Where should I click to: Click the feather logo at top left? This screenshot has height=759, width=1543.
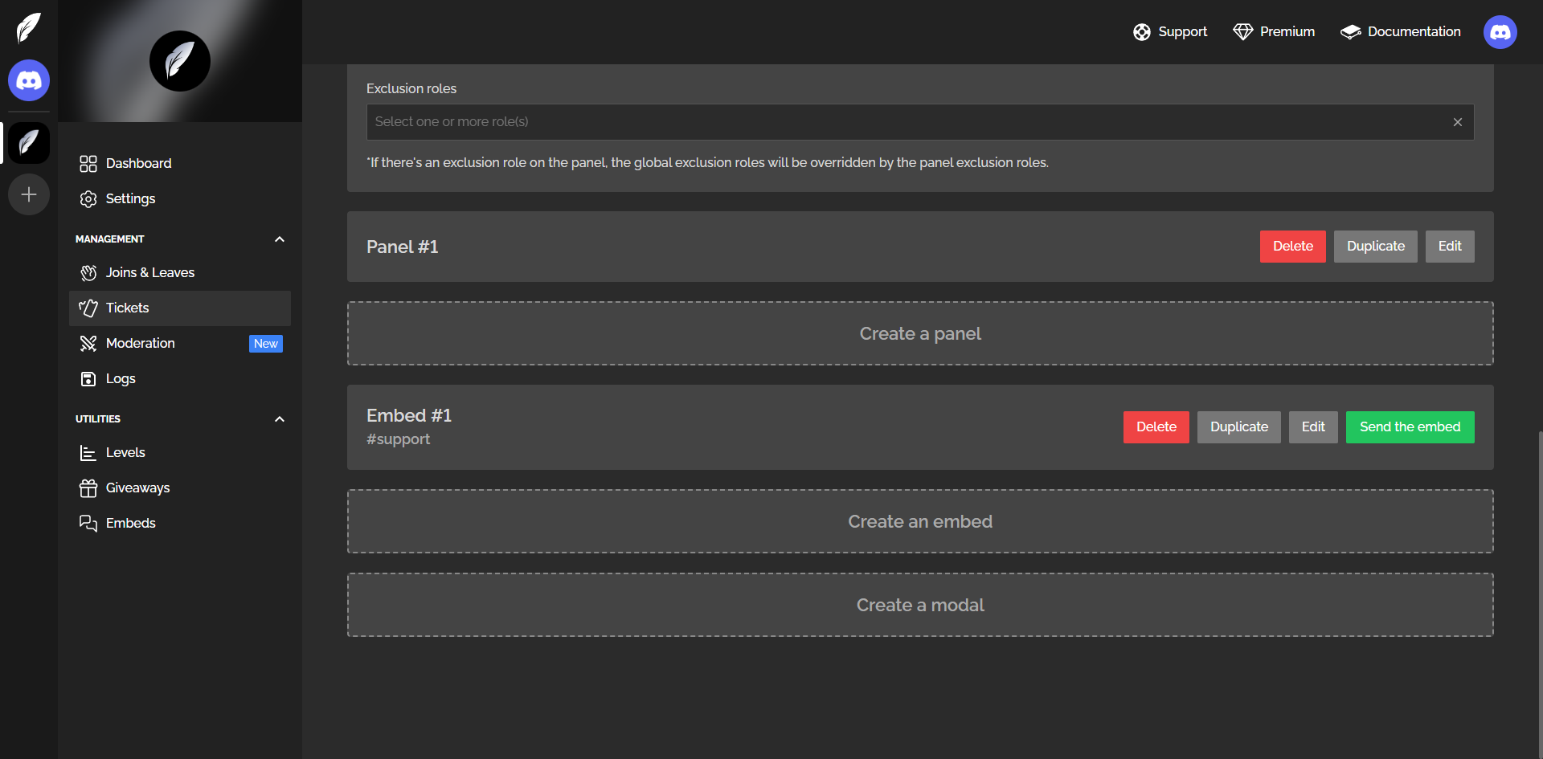pos(29,28)
